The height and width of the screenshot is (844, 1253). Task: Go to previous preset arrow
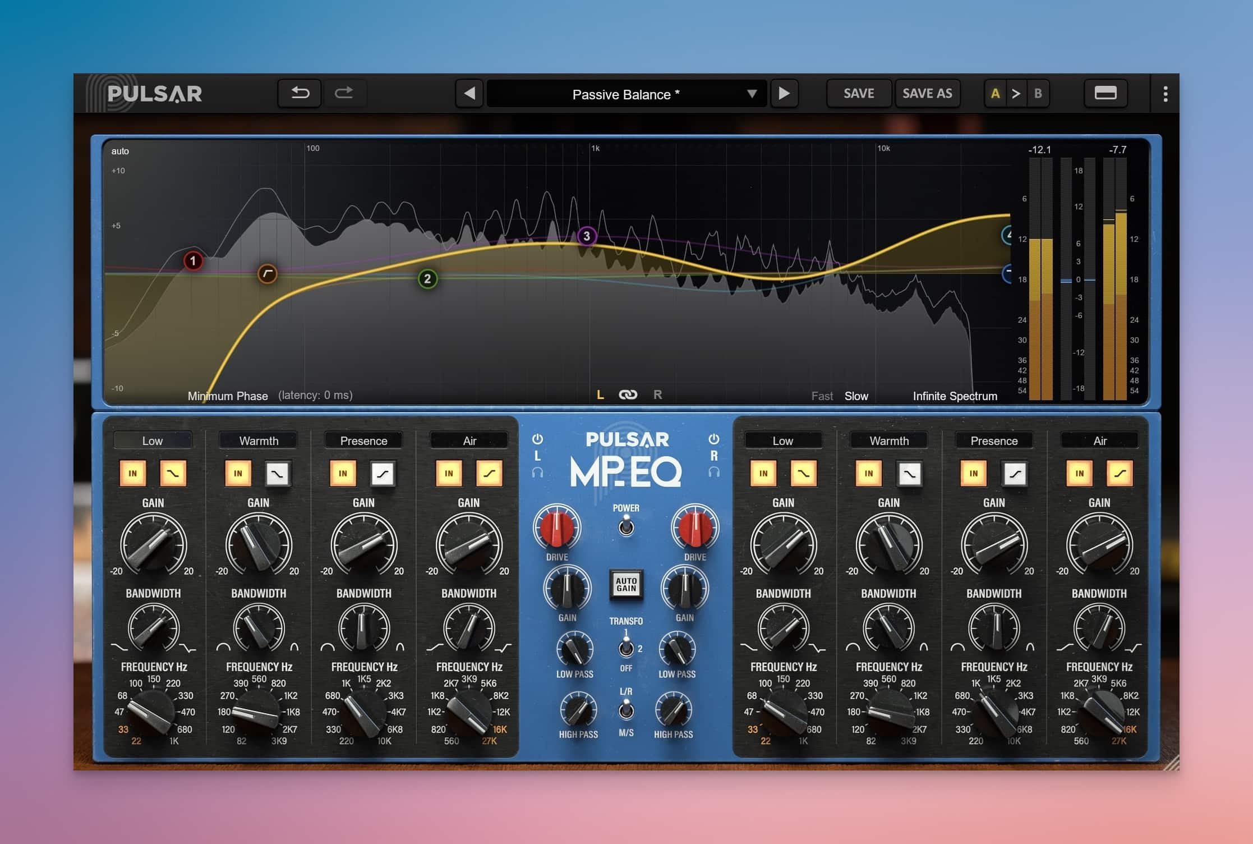point(469,93)
